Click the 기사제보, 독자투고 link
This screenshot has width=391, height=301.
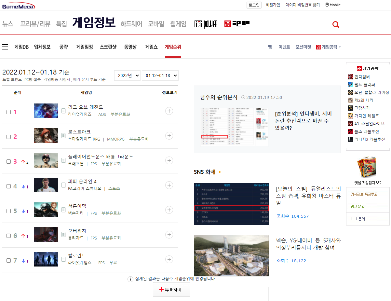click(364, 194)
